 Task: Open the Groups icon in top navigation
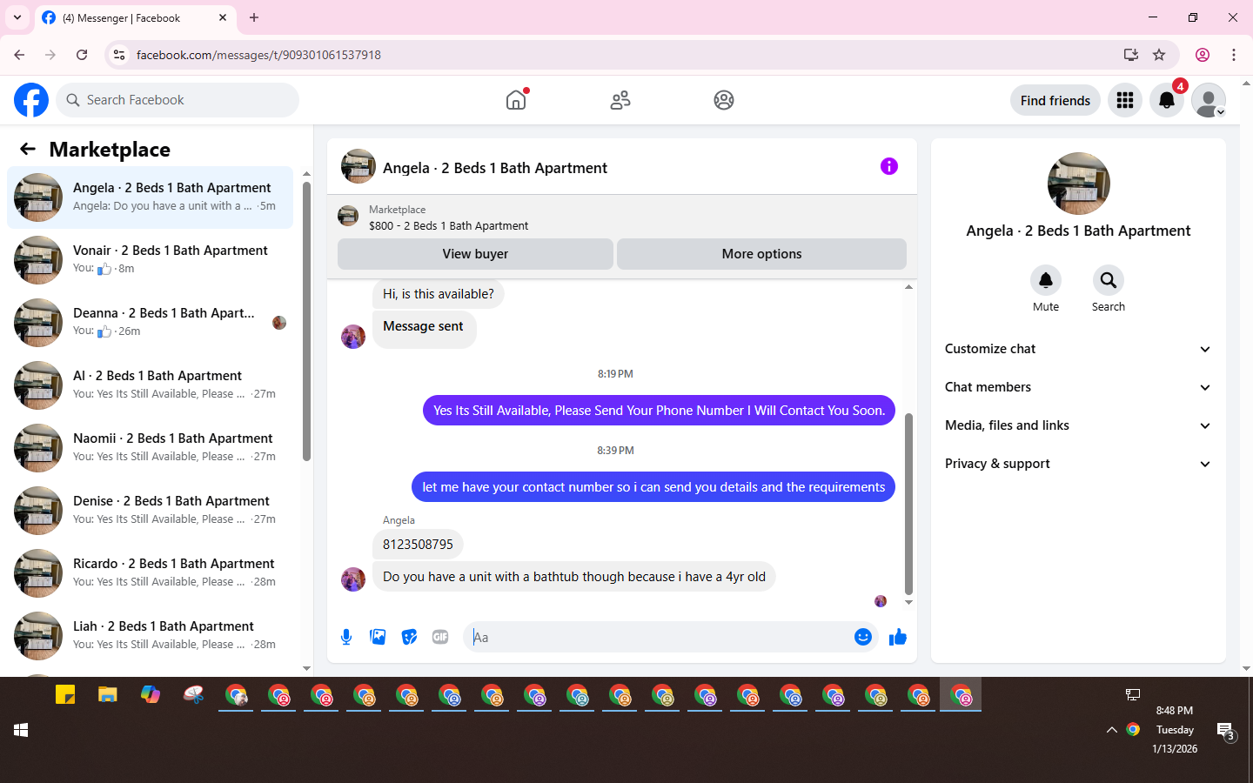[x=724, y=100]
